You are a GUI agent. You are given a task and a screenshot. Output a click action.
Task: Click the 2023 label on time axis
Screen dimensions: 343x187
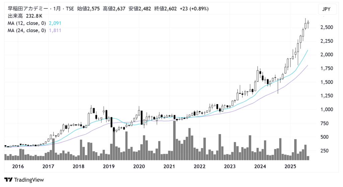point(230,167)
